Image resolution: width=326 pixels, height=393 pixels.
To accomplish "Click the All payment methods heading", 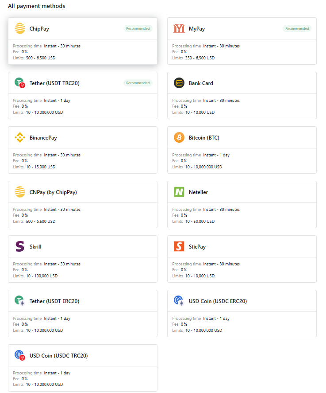I will [x=37, y=6].
